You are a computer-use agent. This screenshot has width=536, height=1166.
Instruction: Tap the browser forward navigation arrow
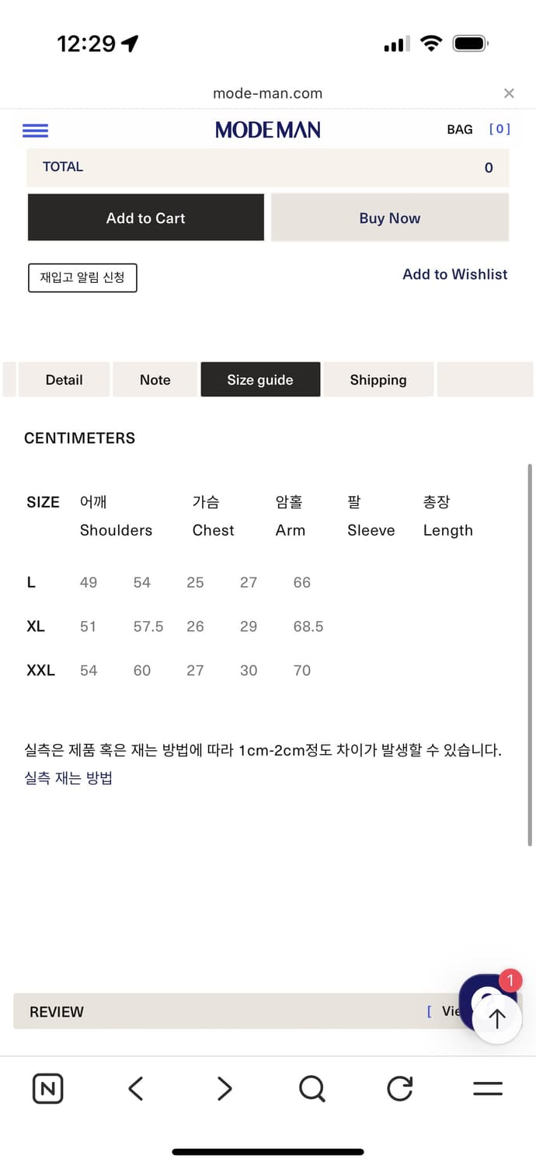pyautogui.click(x=224, y=1088)
